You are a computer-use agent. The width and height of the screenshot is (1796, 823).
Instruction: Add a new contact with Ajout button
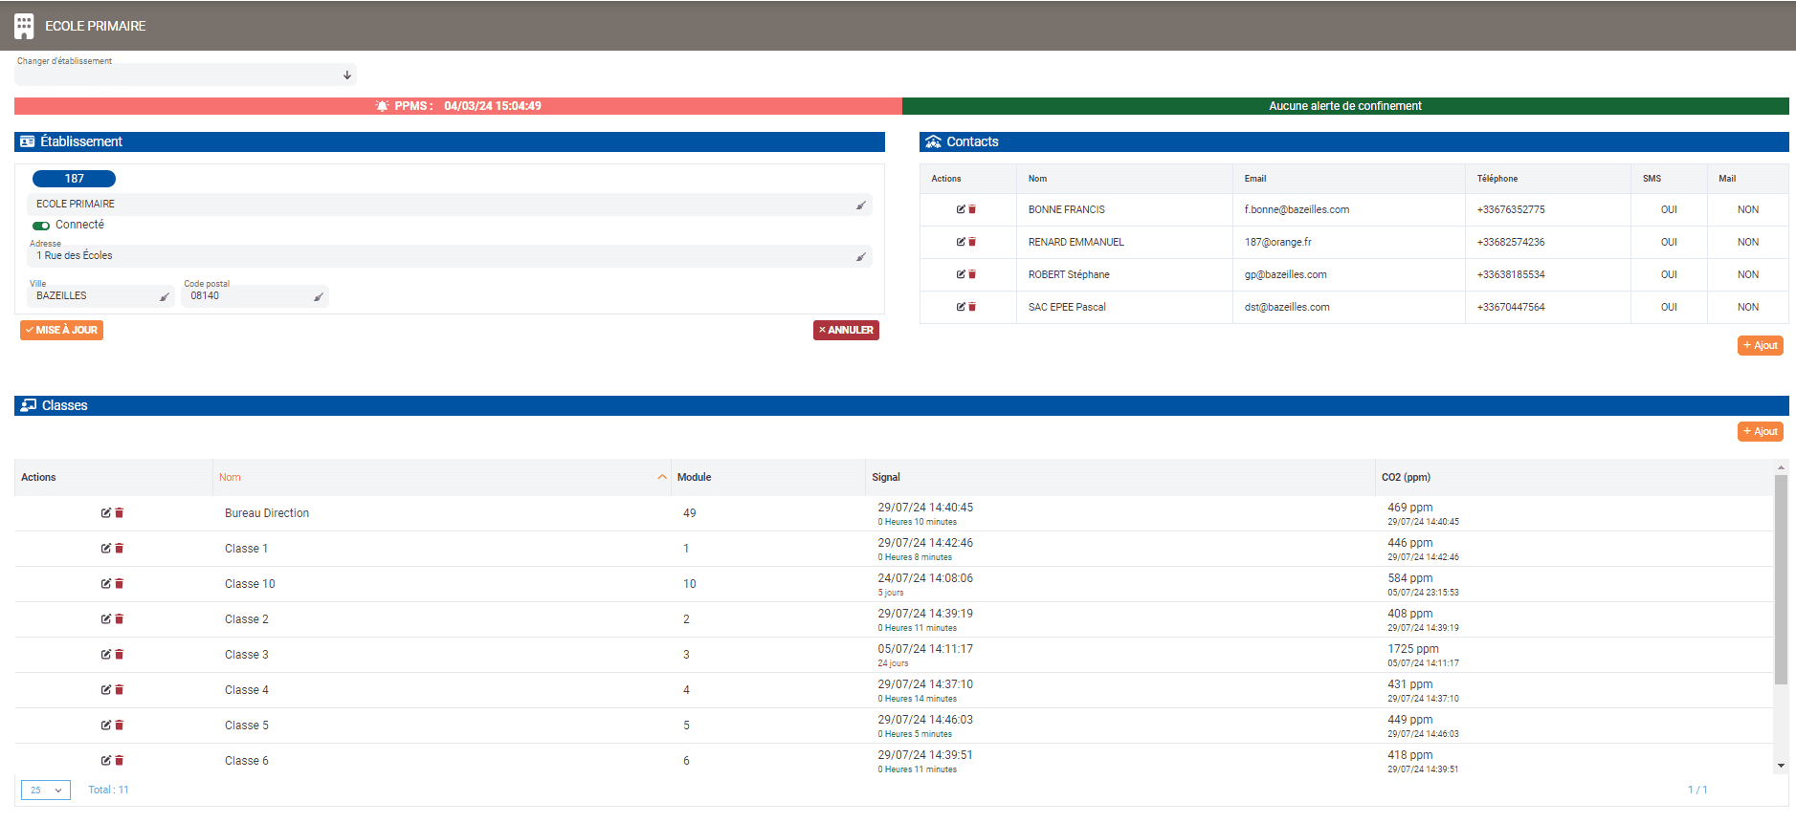1760,346
